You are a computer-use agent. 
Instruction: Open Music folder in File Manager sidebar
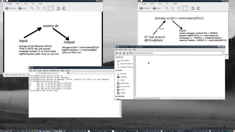121,89
